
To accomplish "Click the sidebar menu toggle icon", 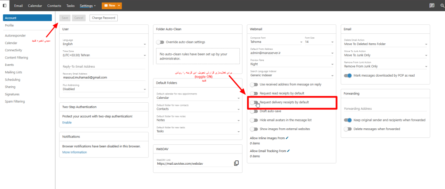I will coord(4,6).
